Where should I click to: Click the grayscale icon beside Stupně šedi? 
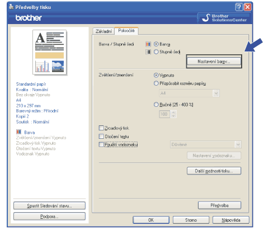pos(148,52)
